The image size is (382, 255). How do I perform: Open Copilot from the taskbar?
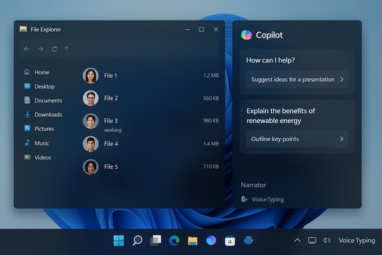pos(211,240)
